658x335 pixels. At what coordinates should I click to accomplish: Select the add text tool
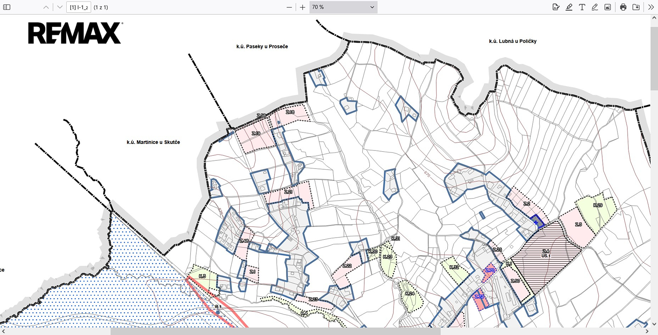click(582, 7)
